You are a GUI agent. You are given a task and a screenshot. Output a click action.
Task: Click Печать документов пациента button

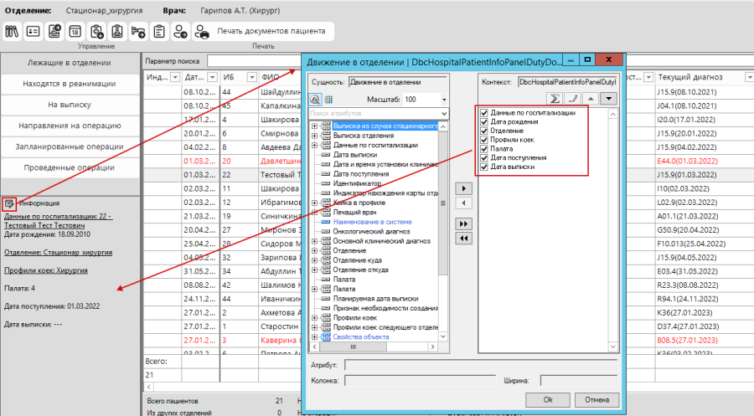click(x=271, y=31)
